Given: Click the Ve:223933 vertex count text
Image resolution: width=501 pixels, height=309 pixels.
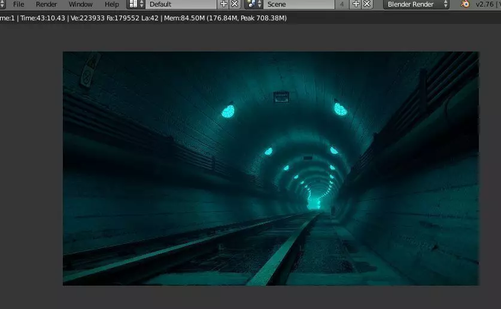Looking at the screenshot, I should (x=87, y=18).
